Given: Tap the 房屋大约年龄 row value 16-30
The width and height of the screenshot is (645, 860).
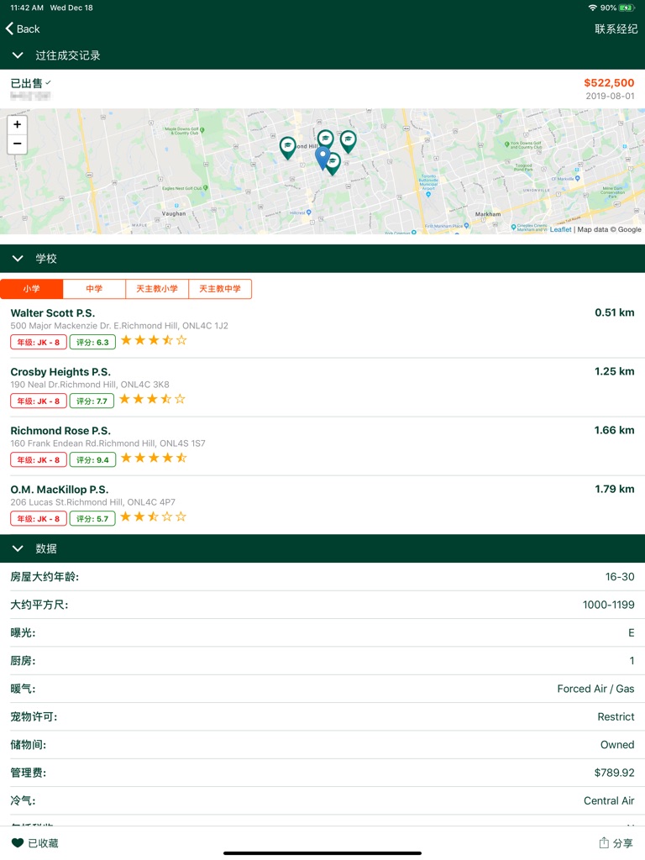Looking at the screenshot, I should click(x=620, y=577).
